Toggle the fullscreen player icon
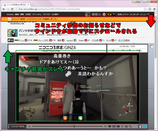Viewport: 158px width, 131px height. click(x=118, y=126)
